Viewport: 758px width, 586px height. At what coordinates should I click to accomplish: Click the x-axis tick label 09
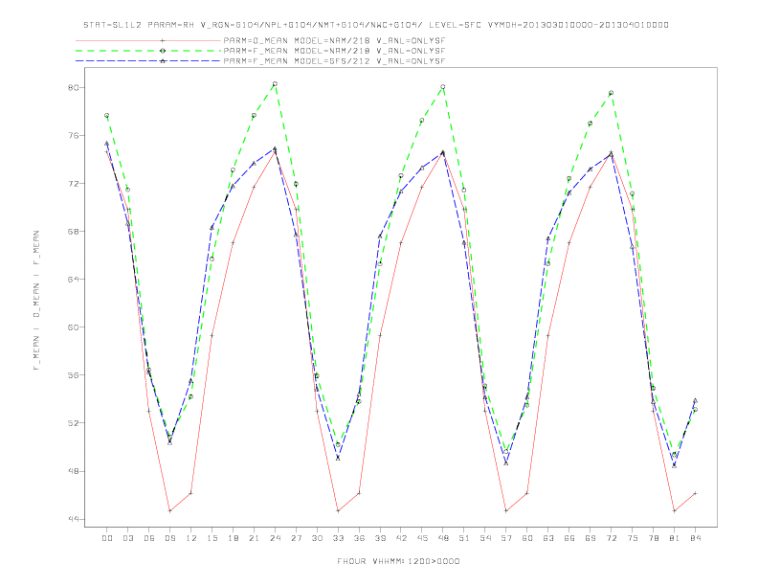pyautogui.click(x=169, y=538)
